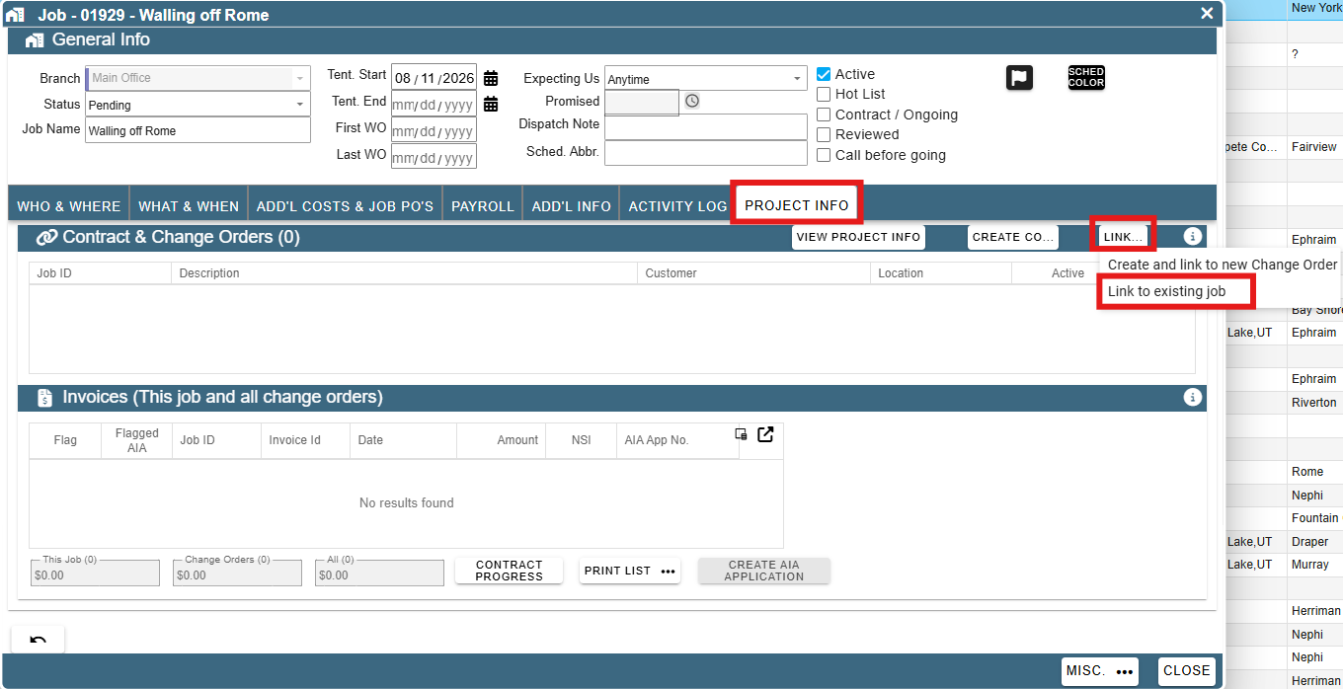Open Tent. End calendar picker icon
This screenshot has height=689, width=1343.
click(x=491, y=104)
